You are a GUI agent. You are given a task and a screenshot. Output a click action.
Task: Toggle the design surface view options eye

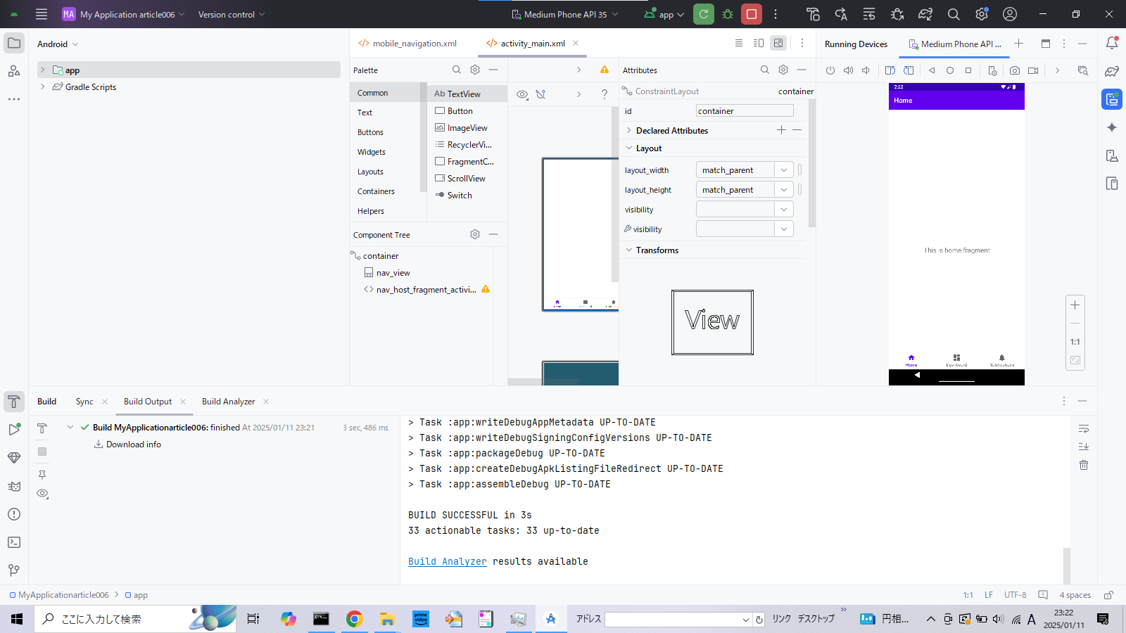coord(522,94)
